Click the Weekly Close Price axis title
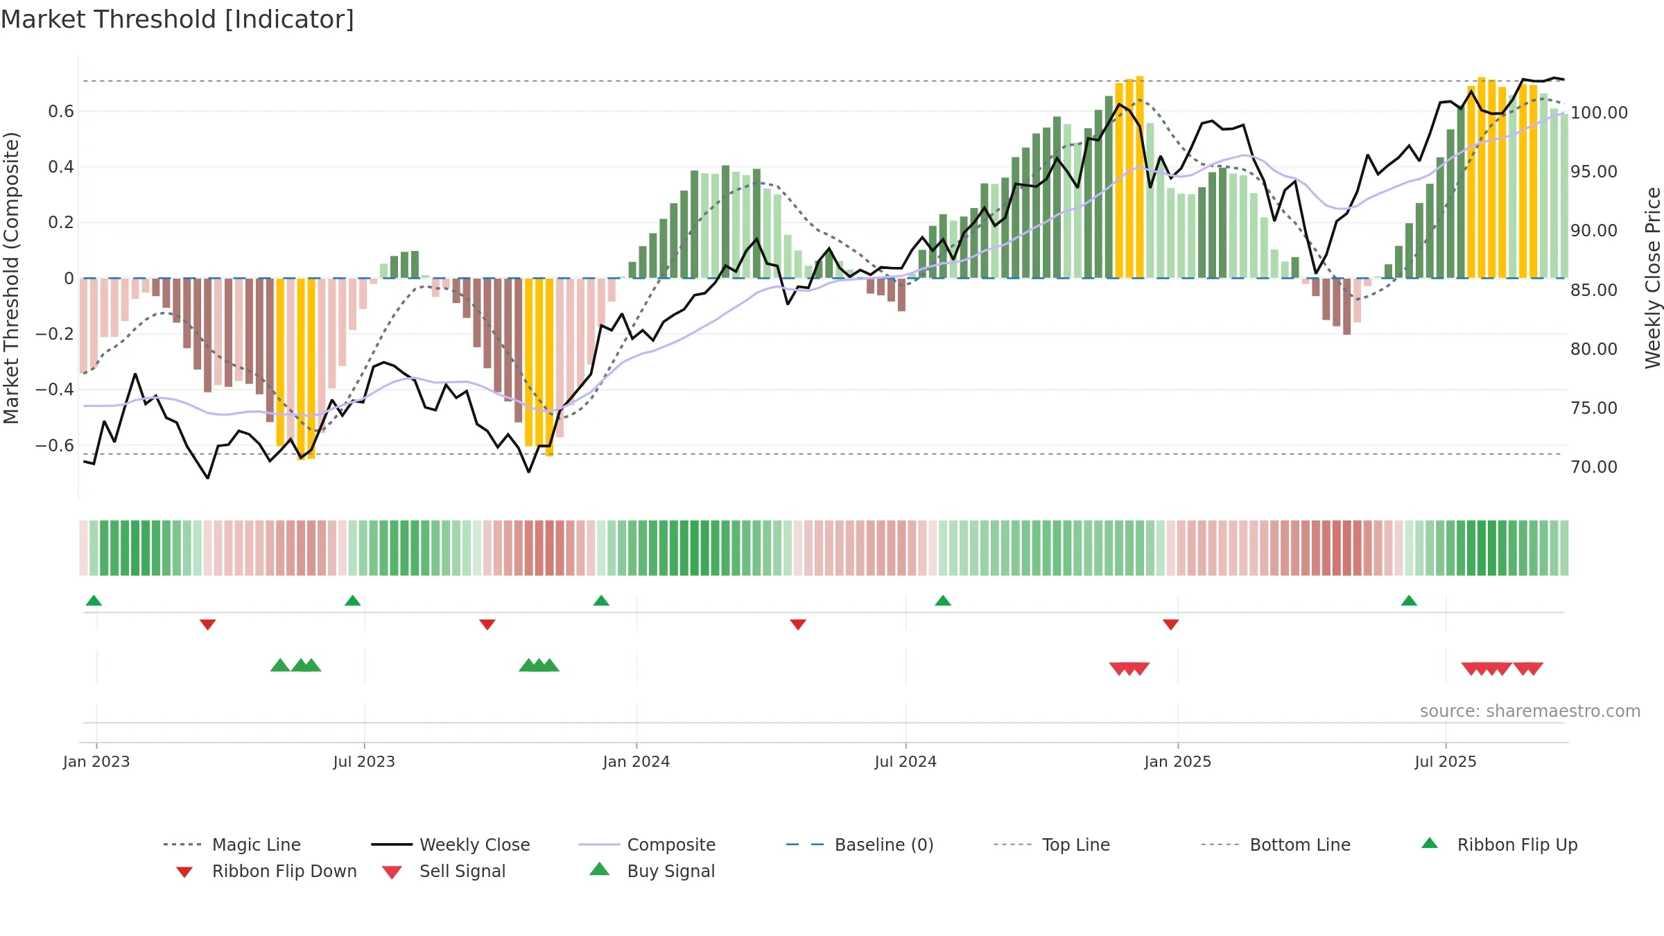Image resolution: width=1664 pixels, height=936 pixels. (1653, 277)
